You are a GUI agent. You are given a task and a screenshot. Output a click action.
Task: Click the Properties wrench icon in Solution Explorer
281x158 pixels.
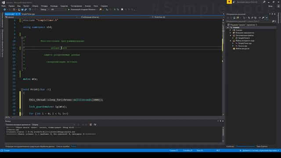263,18
